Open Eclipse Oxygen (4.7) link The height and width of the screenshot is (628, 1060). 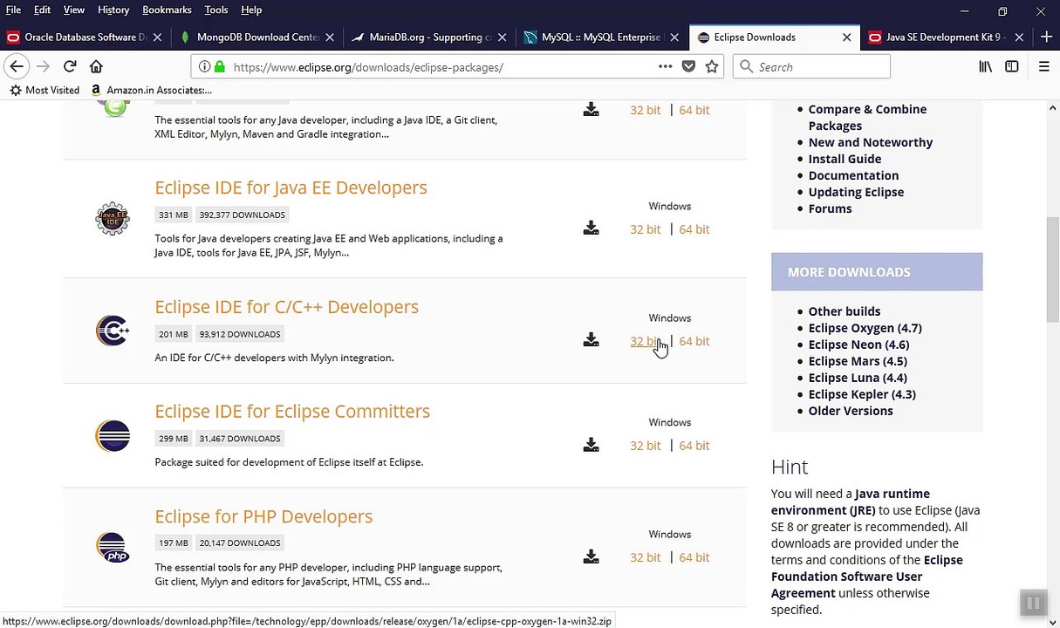point(865,328)
